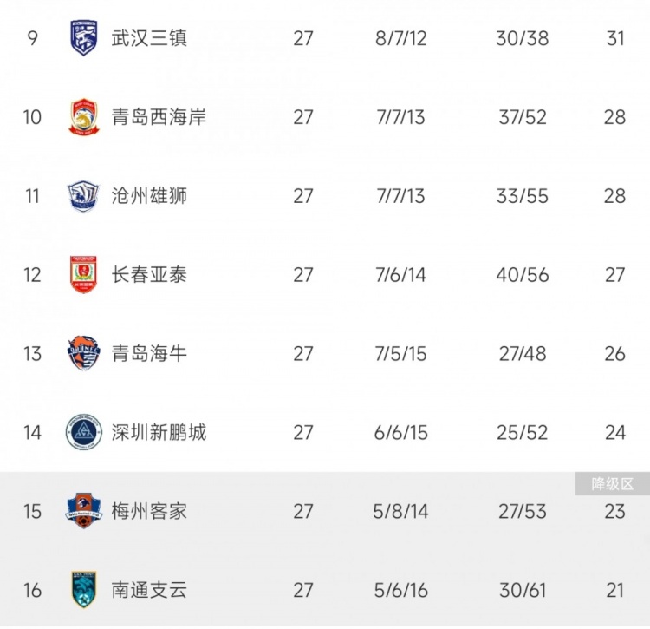Tap the 40/56 goals record for 长春亚泰
This screenshot has height=629, width=650.
(x=523, y=275)
